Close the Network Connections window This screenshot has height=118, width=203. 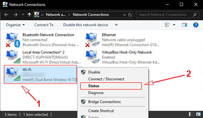[196, 4]
